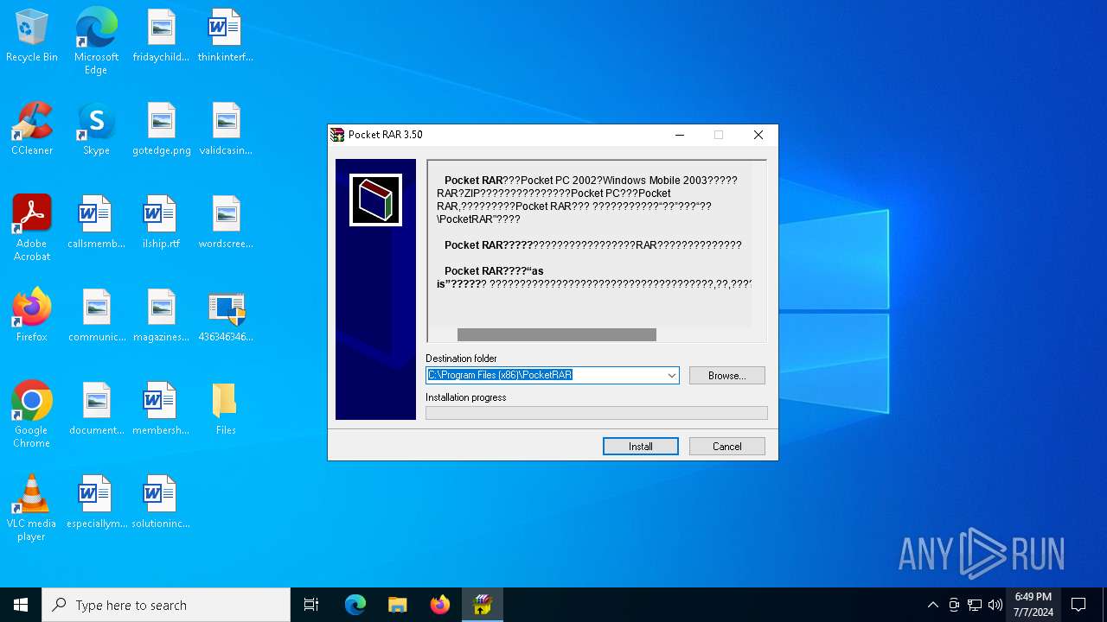Open the Recycle Bin desktop icon
Image resolution: width=1107 pixels, height=622 pixels.
click(x=32, y=36)
